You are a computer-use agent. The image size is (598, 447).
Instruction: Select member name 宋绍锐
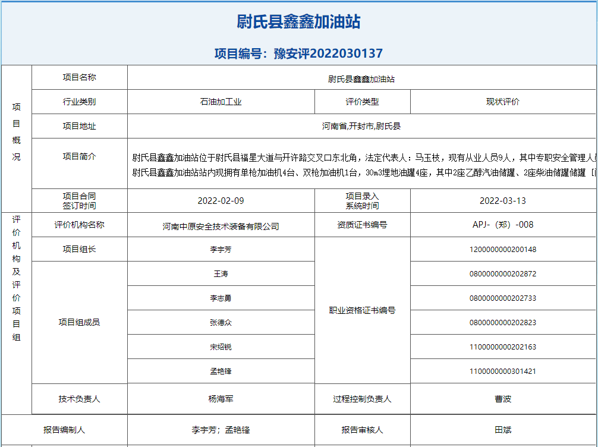pos(221,347)
